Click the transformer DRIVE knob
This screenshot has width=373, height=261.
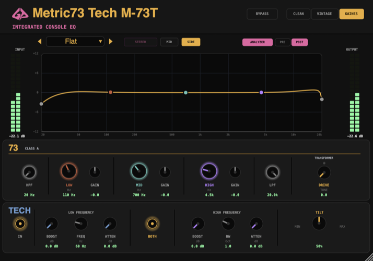click(x=324, y=172)
